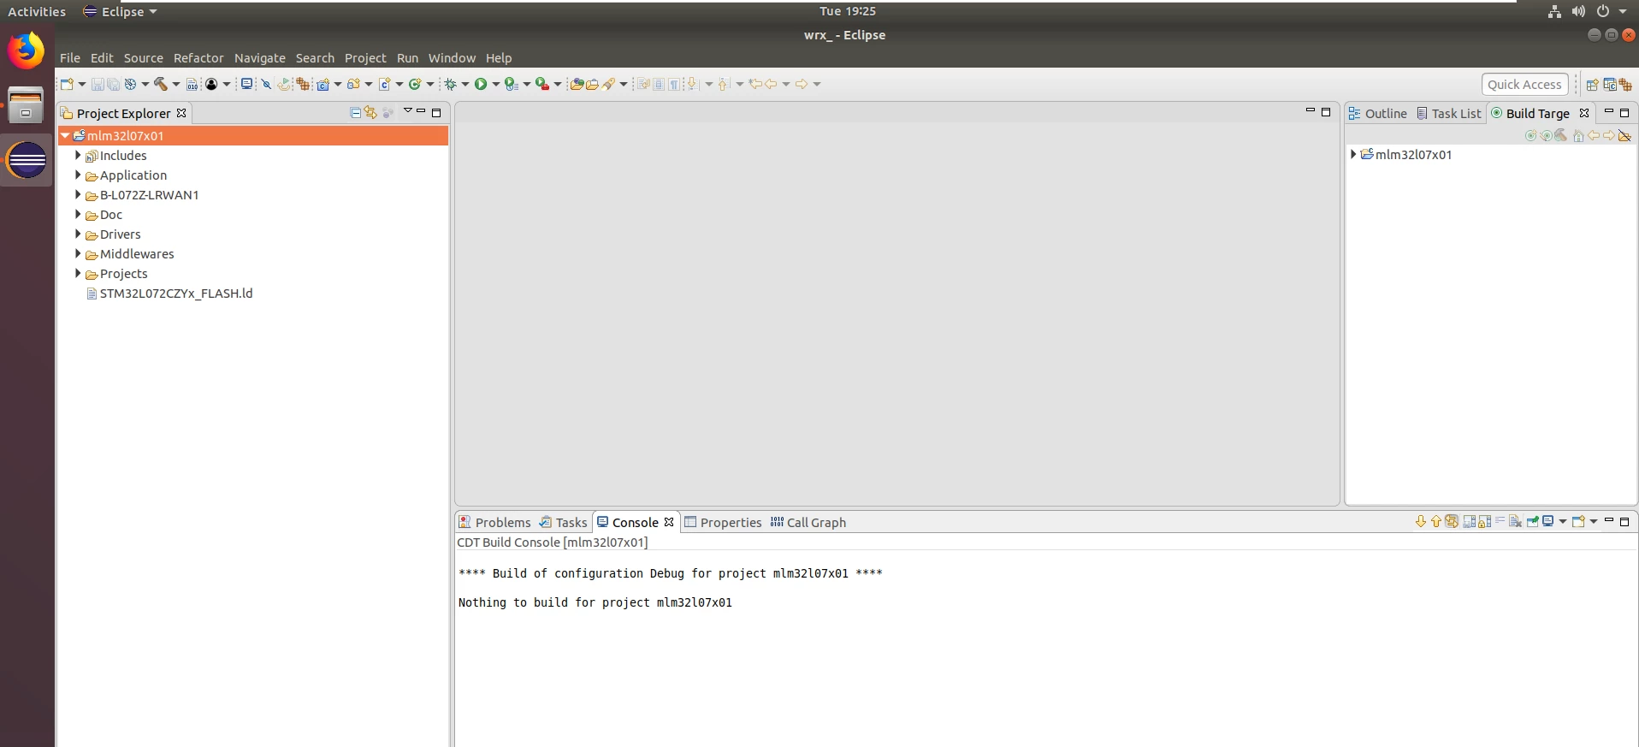1639x747 pixels.
Task: Click the Quick Access field
Action: (1524, 85)
